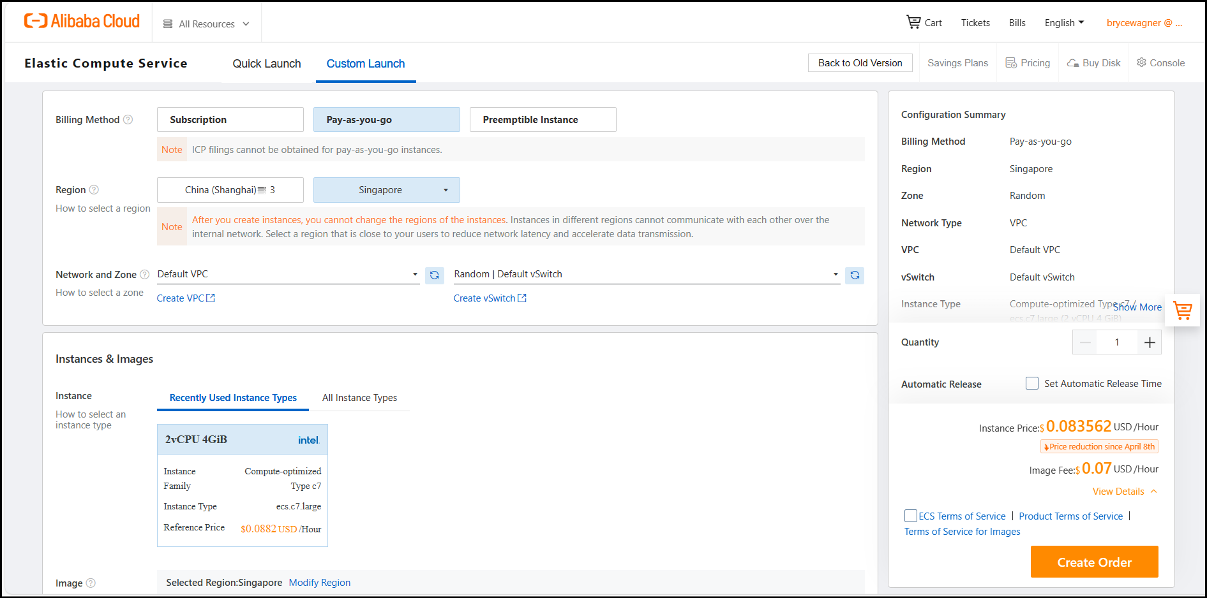The height and width of the screenshot is (598, 1207).
Task: Click the Alibaba Cloud logo
Action: pos(82,22)
